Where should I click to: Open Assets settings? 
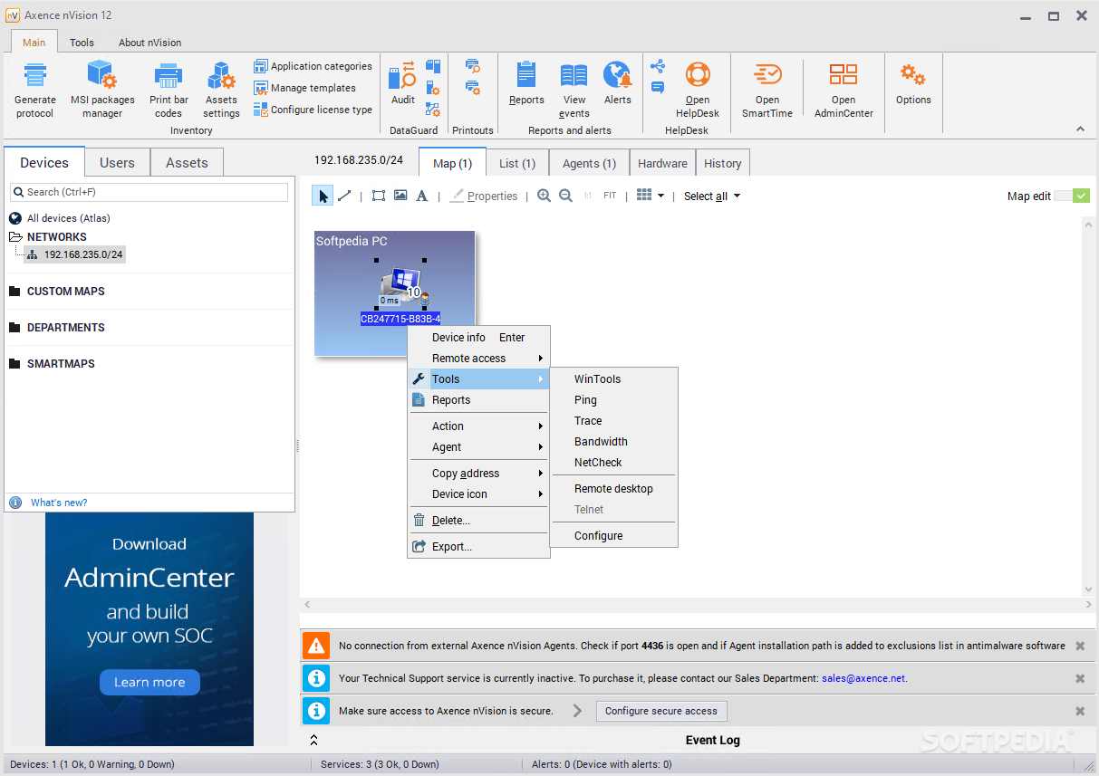[x=221, y=90]
